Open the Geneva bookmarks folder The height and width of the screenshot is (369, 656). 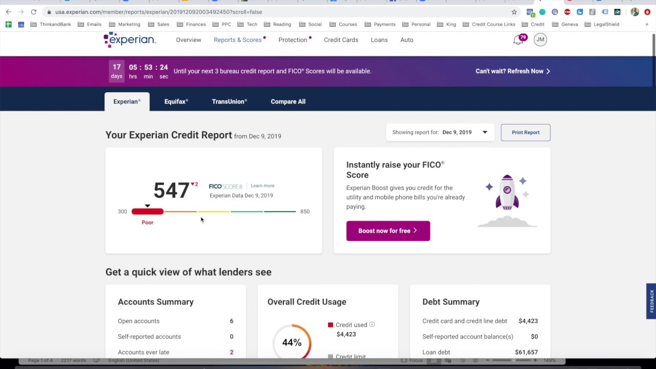[x=565, y=24]
